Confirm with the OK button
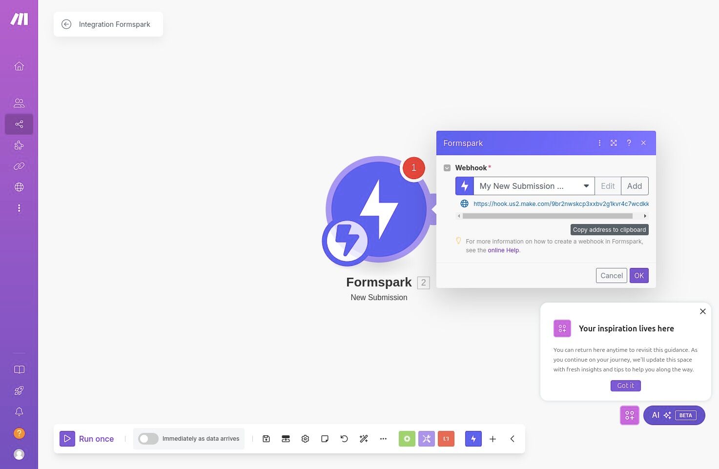 [639, 276]
